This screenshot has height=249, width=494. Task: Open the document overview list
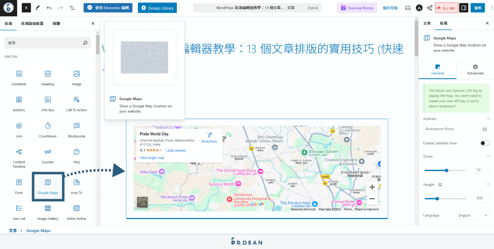tap(72, 8)
